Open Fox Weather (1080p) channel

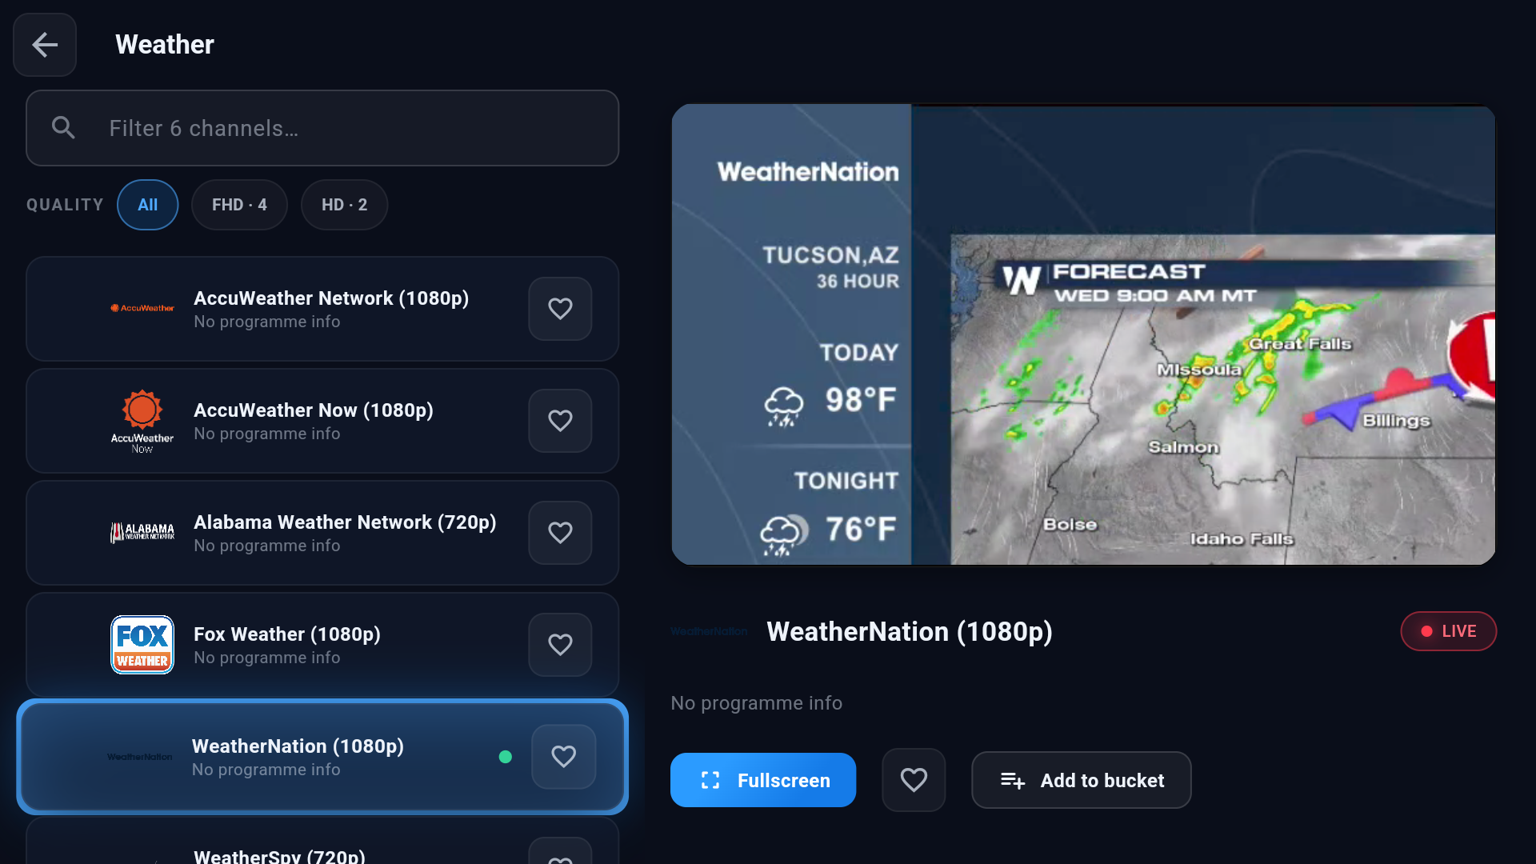(322, 645)
